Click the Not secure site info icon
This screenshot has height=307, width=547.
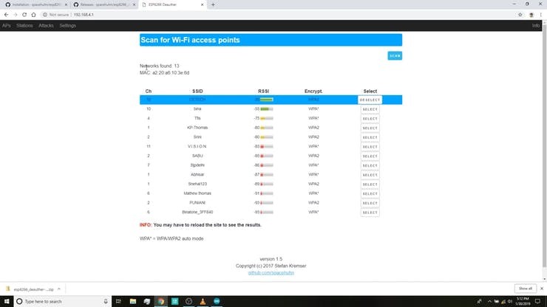click(x=44, y=15)
